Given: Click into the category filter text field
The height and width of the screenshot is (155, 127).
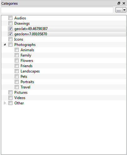Looking at the screenshot, I should pyautogui.click(x=57, y=10).
